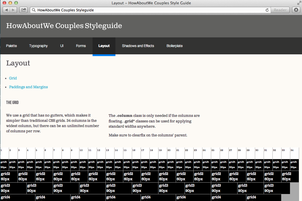302x201 pixels.
Task: Reload page using the refresh icon
Action: 267,10
